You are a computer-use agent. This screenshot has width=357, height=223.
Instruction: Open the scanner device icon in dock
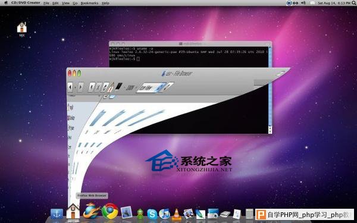point(225,214)
